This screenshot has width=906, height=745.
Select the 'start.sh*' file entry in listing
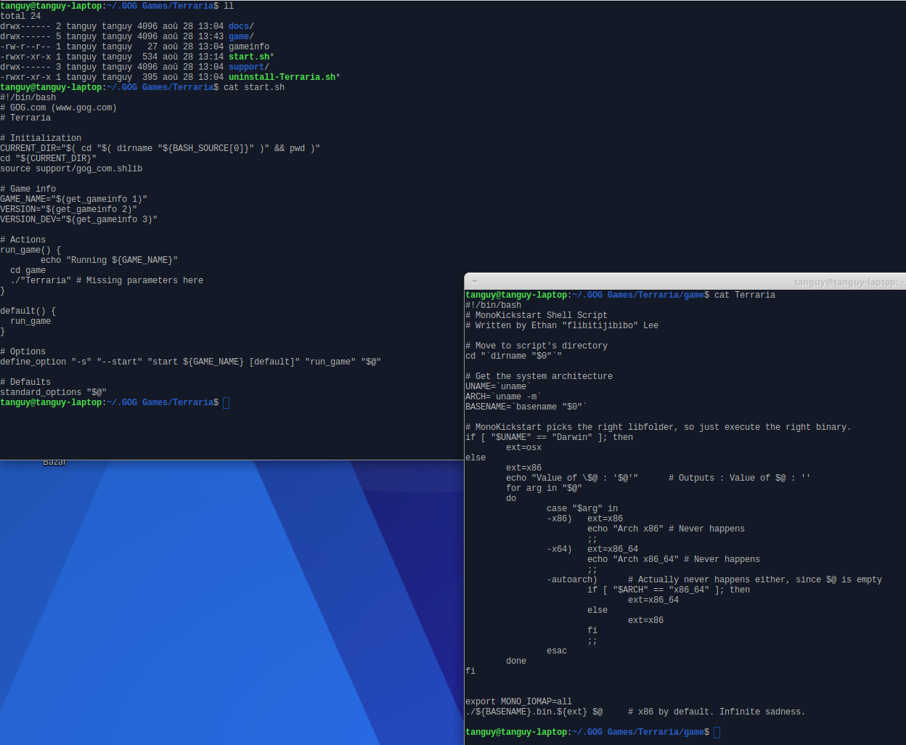coord(251,57)
